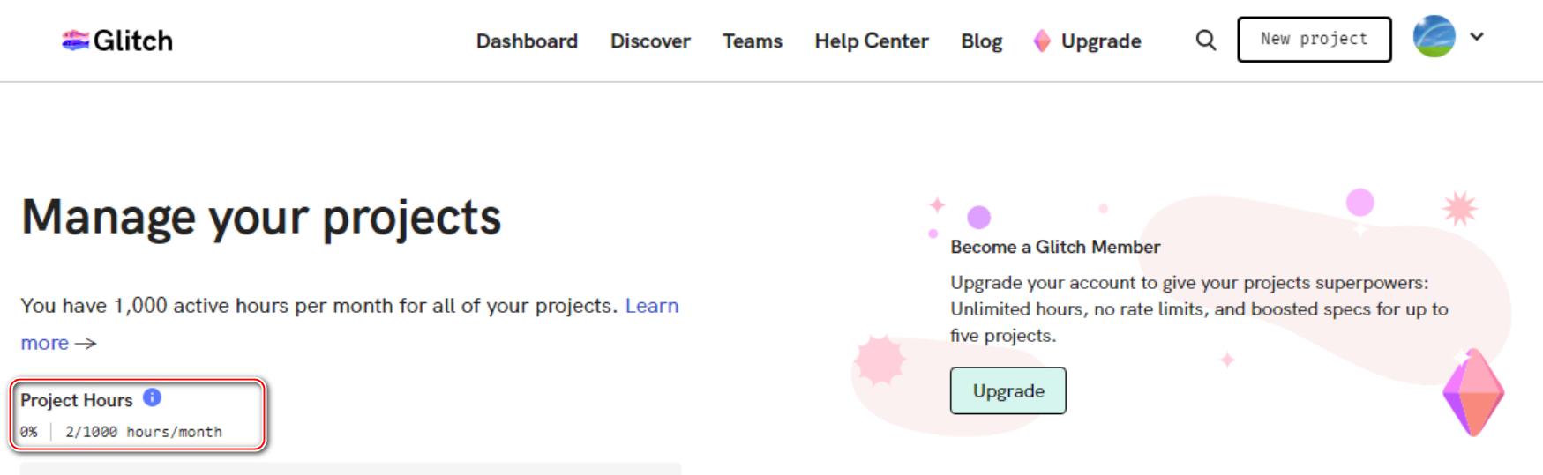Expand the account menu chevron
1543x475 pixels.
tap(1477, 37)
